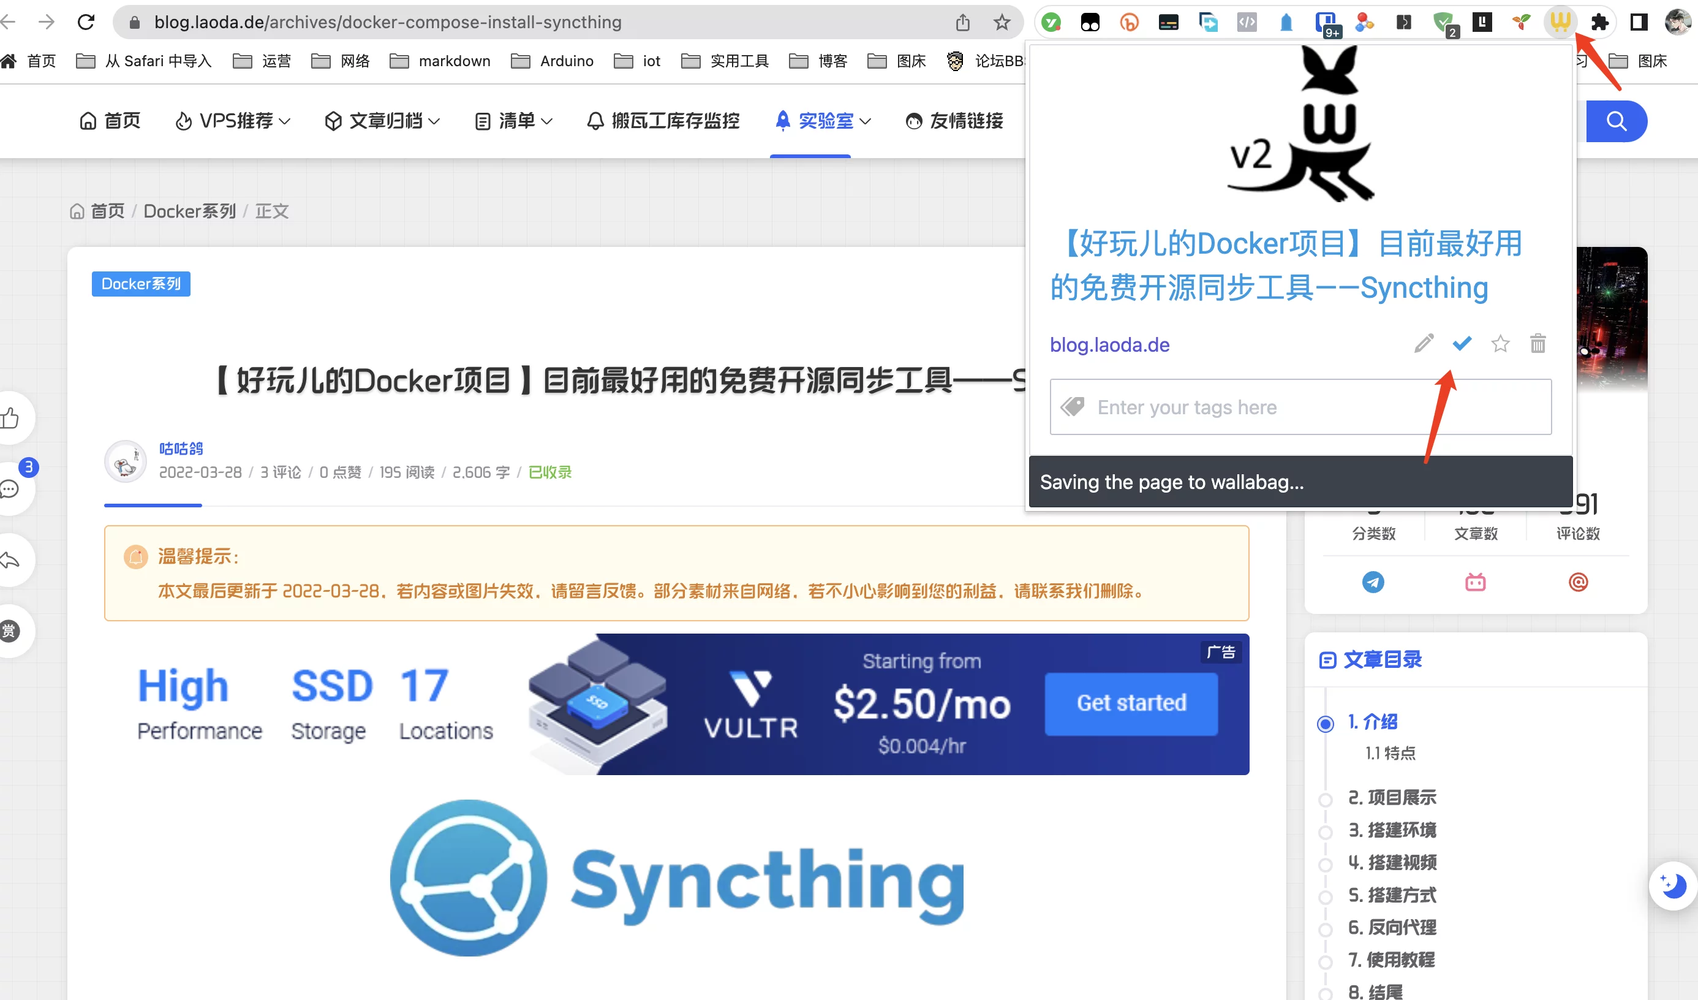Image resolution: width=1698 pixels, height=1000 pixels.
Task: Click the yellow wallabag extension icon
Action: (x=1560, y=22)
